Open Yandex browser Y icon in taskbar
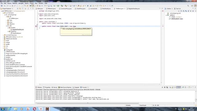197x111 pixels. [41, 109]
